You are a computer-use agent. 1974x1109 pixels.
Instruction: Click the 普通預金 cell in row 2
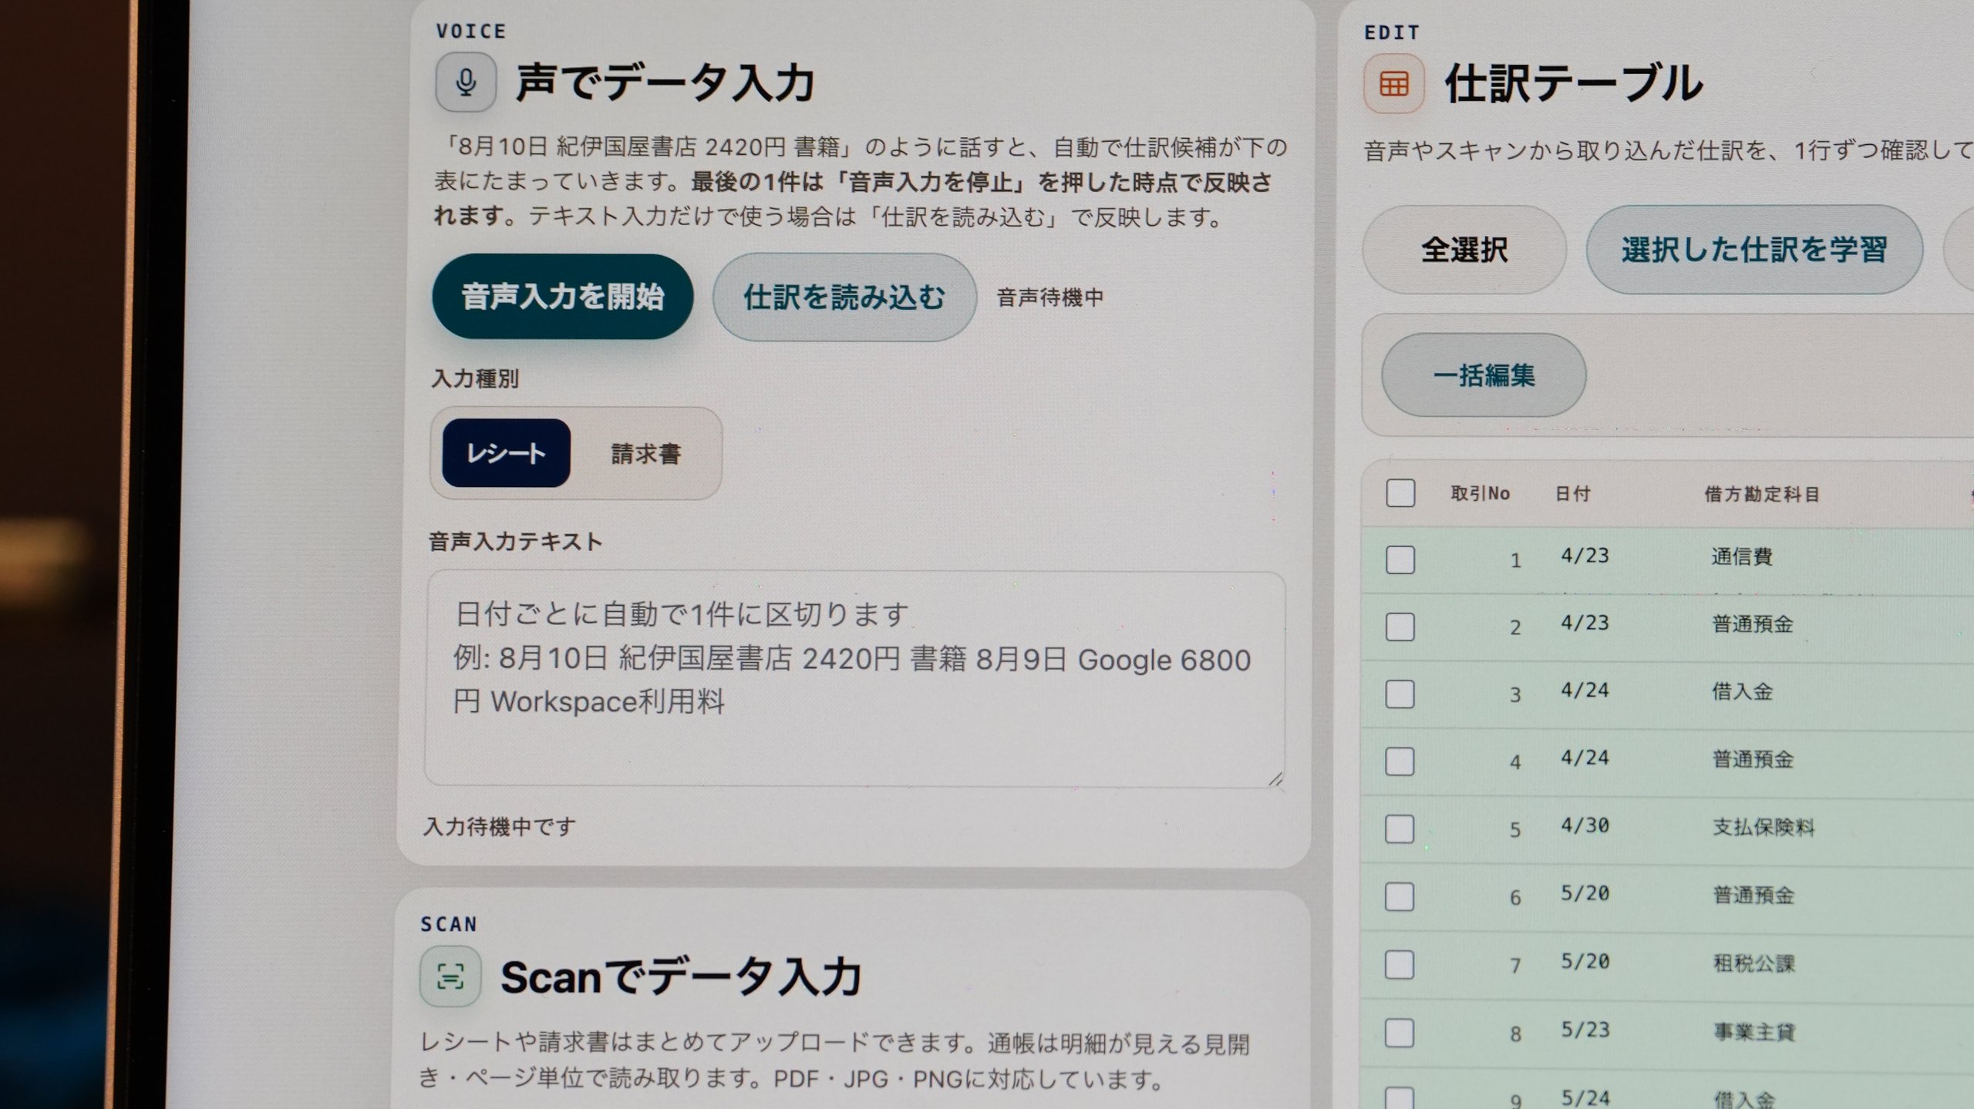[1753, 624]
